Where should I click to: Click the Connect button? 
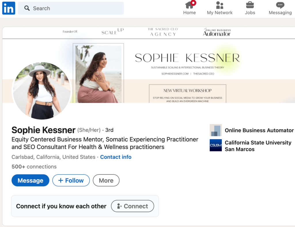[133, 206]
